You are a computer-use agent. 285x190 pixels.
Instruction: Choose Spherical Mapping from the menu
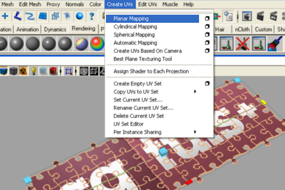tap(134, 35)
